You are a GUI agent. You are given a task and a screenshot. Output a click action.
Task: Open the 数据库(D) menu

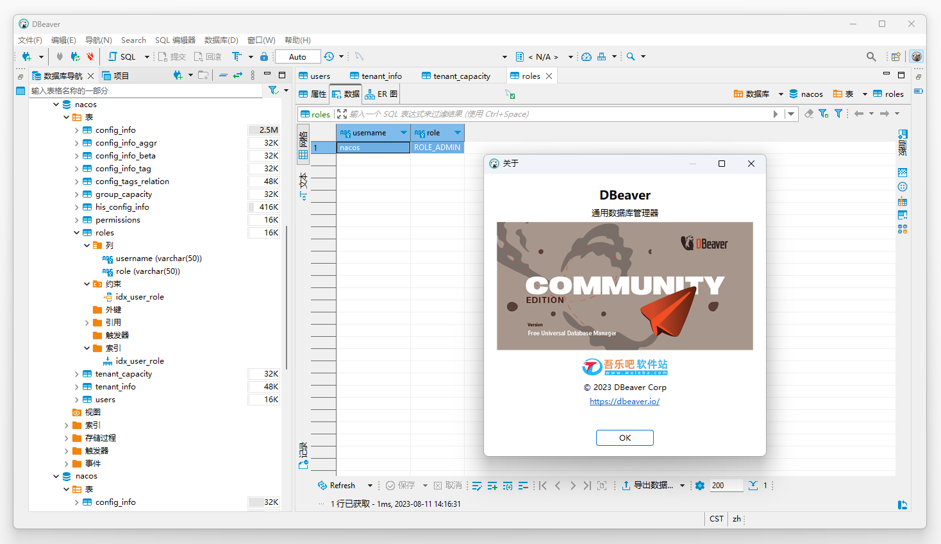pos(221,40)
